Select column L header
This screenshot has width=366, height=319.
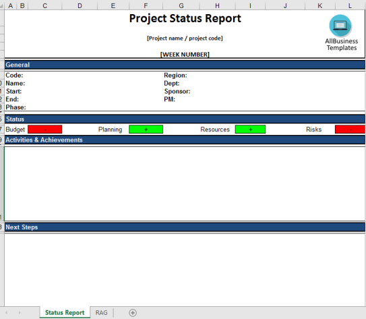350,6
